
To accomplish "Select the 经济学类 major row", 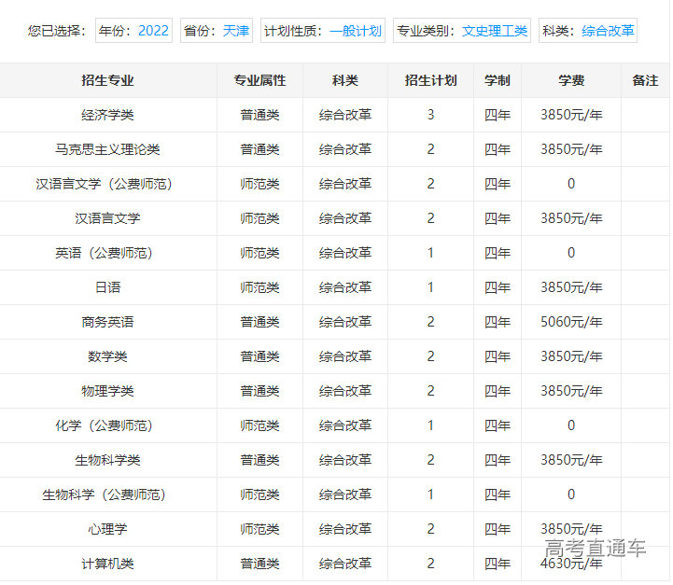I will click(107, 115).
